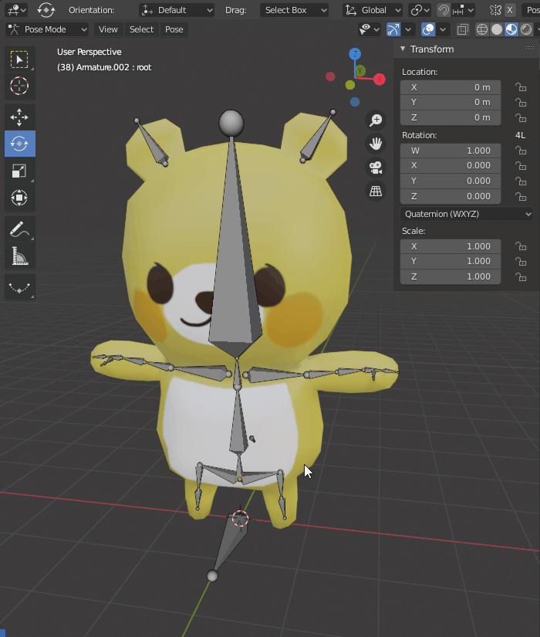Choose the Move tool in toolbar
Image resolution: width=540 pixels, height=637 pixels.
(x=19, y=117)
